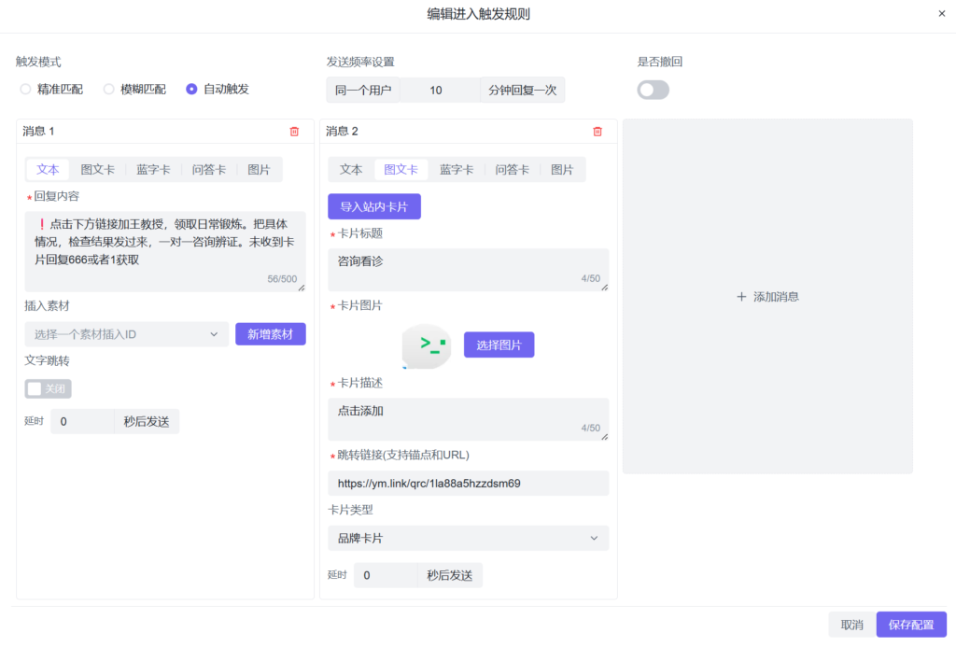Click the 选择图片 button
The height and width of the screenshot is (647, 956).
pyautogui.click(x=499, y=345)
